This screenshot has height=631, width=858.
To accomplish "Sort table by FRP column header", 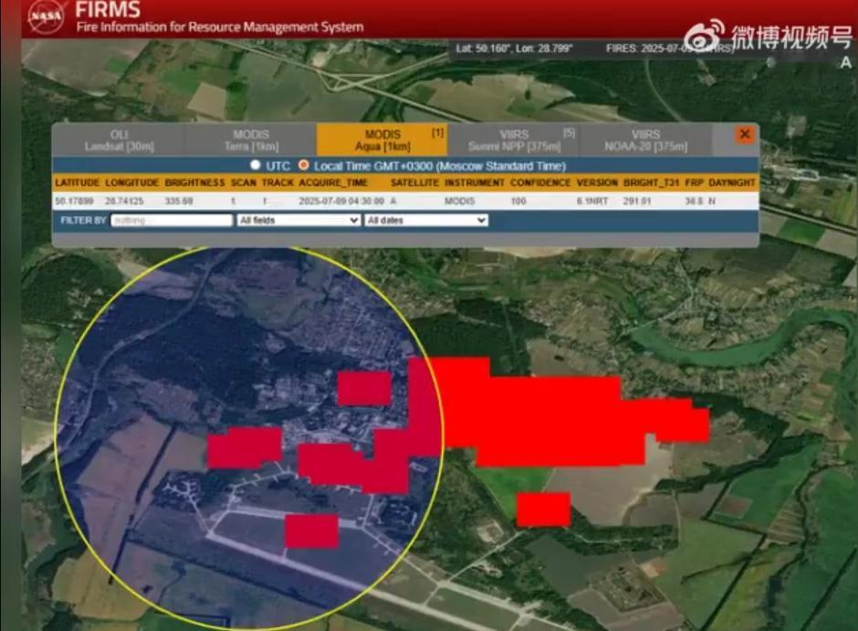I will [x=694, y=183].
